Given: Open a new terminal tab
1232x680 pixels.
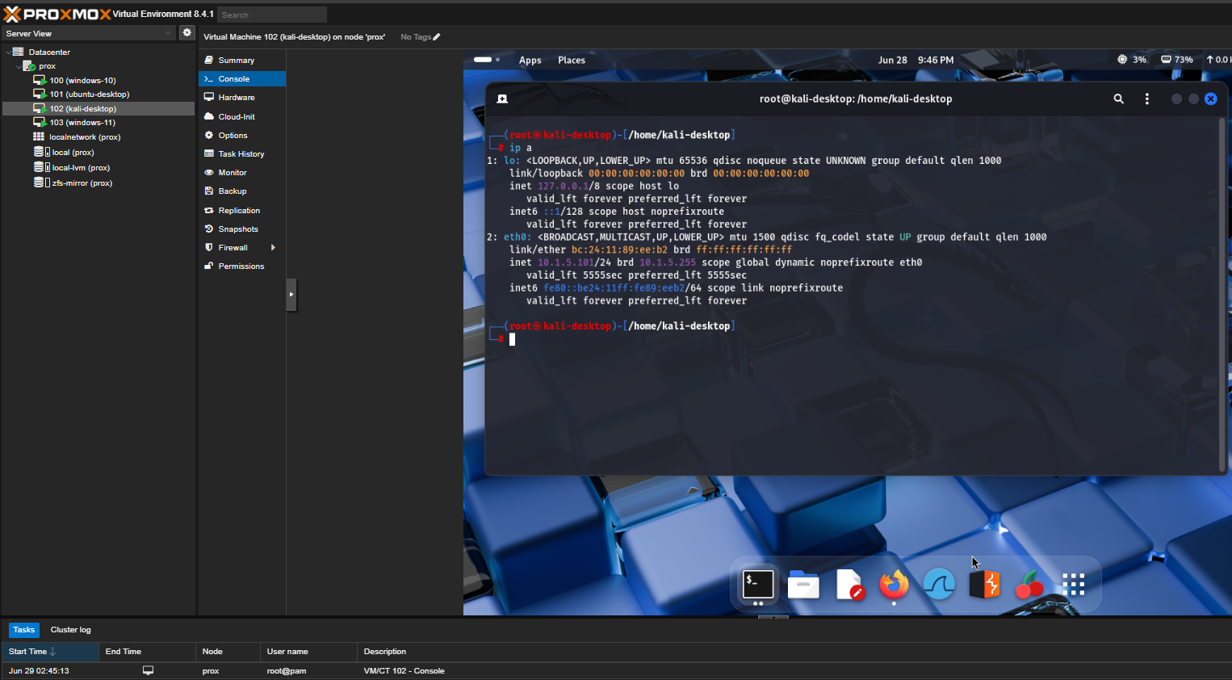Looking at the screenshot, I should tap(502, 99).
